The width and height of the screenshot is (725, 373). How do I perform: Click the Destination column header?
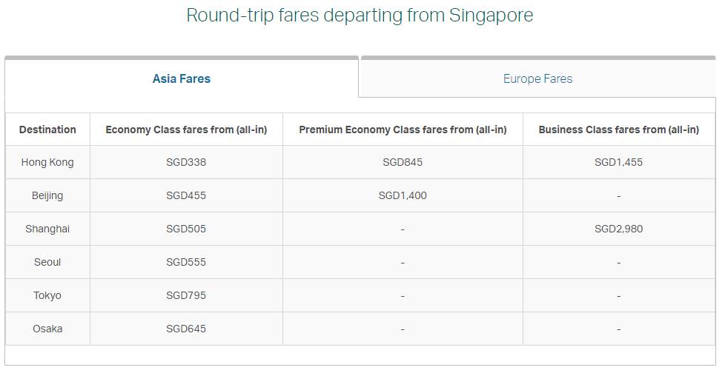coord(47,130)
